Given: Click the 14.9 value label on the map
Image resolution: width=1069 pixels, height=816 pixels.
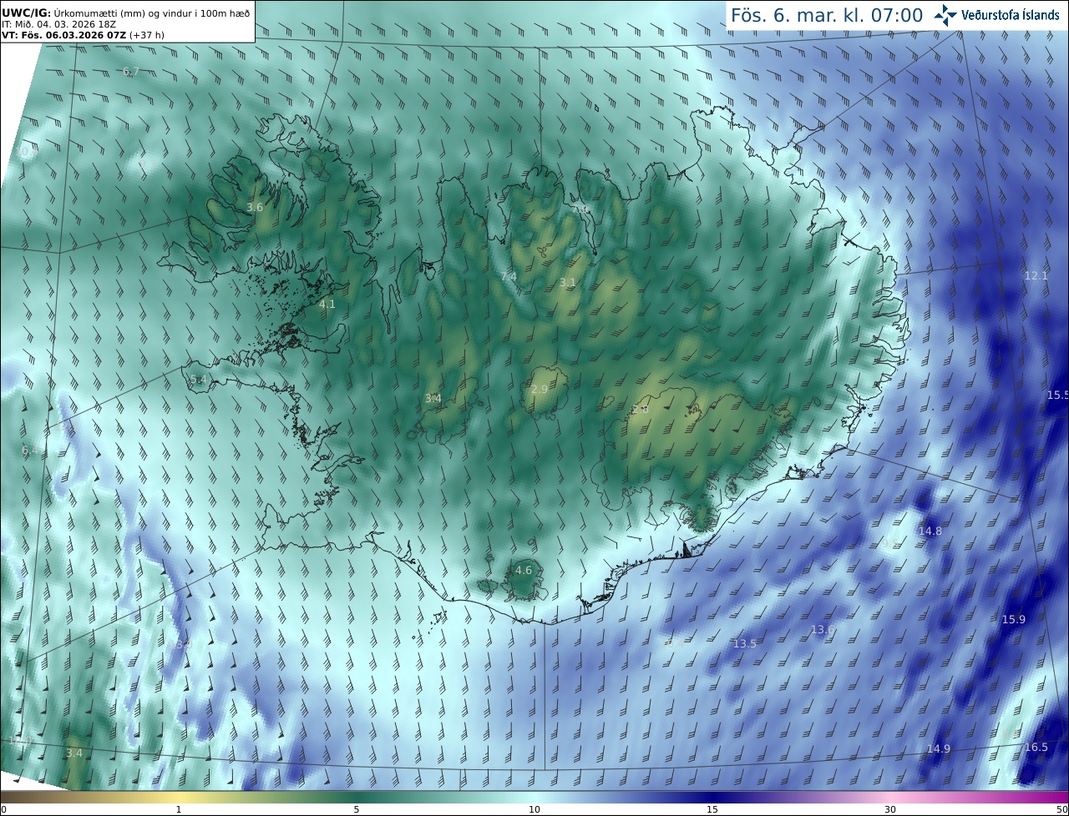Looking at the screenshot, I should pyautogui.click(x=939, y=749).
